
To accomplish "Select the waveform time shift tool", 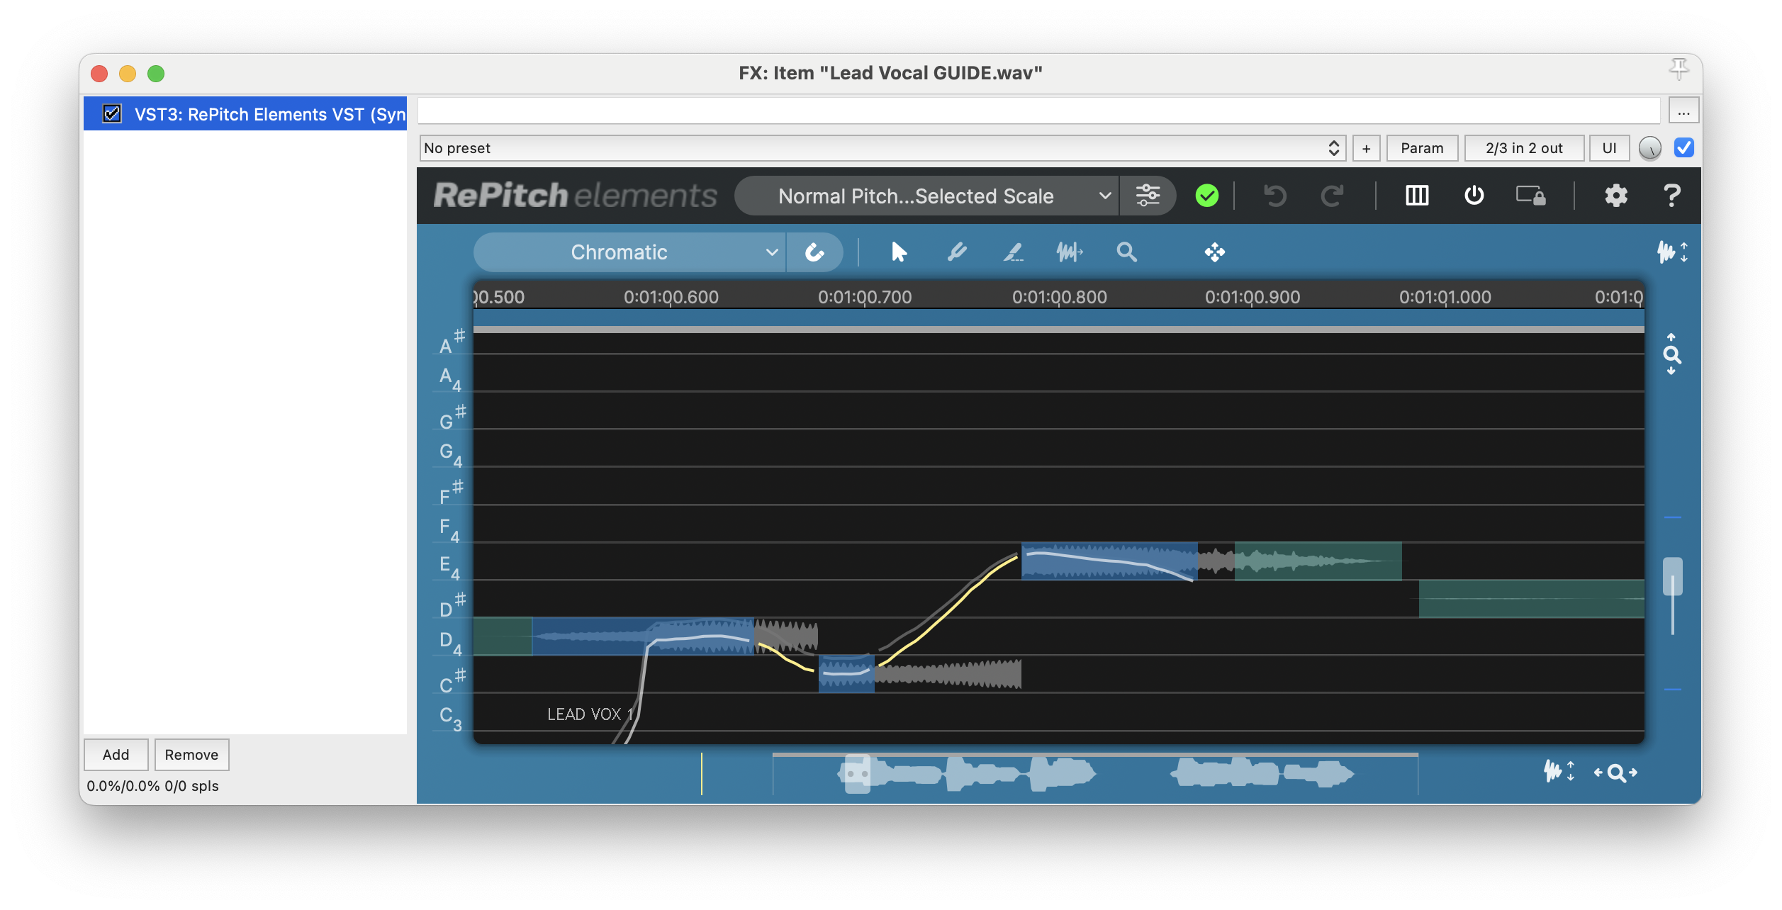I will click(1069, 252).
